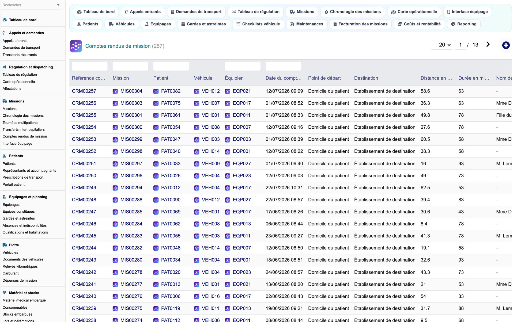The width and height of the screenshot is (521, 322).
Task: Click the Reporting tab pie chart icon
Action: [x=453, y=24]
